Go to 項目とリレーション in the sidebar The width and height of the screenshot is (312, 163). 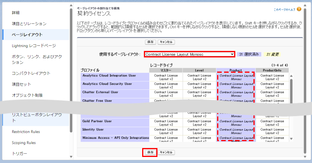[29, 24]
